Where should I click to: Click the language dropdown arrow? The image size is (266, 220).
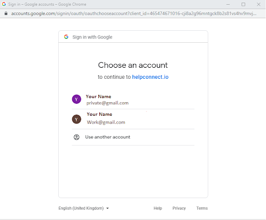point(108,208)
